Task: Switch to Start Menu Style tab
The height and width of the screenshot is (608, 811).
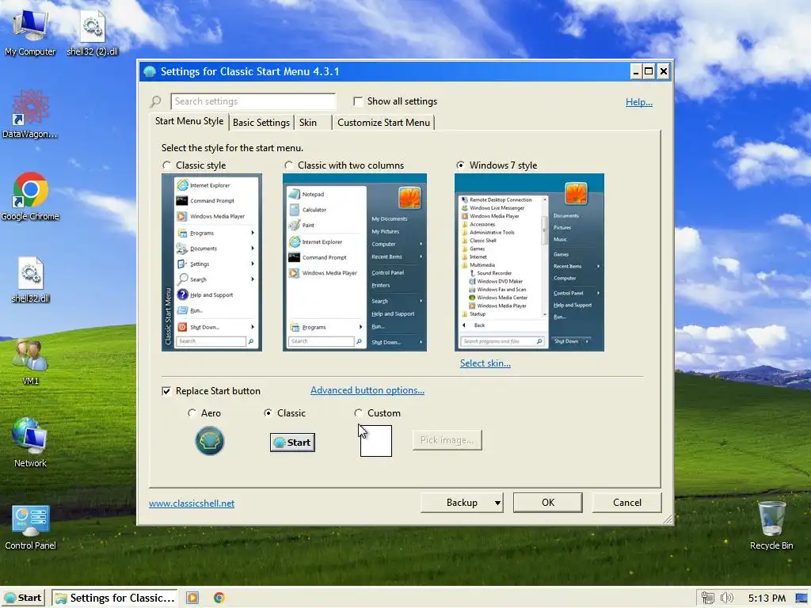Action: [x=189, y=121]
